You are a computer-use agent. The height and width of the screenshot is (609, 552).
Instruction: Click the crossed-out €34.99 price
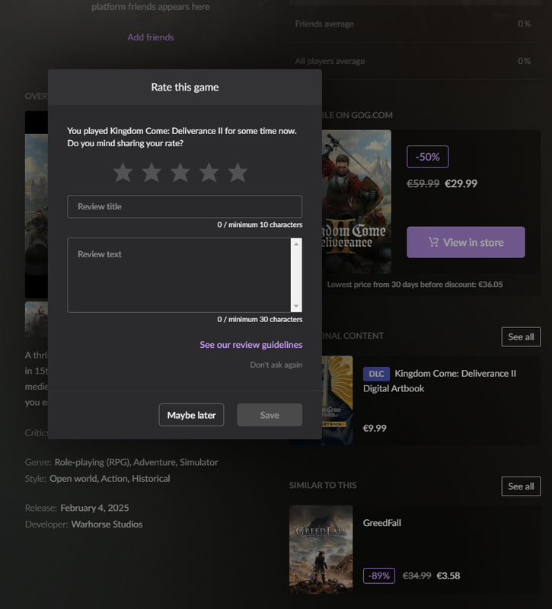click(416, 576)
